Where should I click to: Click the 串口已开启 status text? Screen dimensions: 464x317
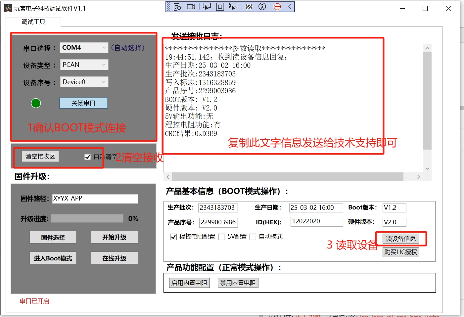click(x=34, y=301)
